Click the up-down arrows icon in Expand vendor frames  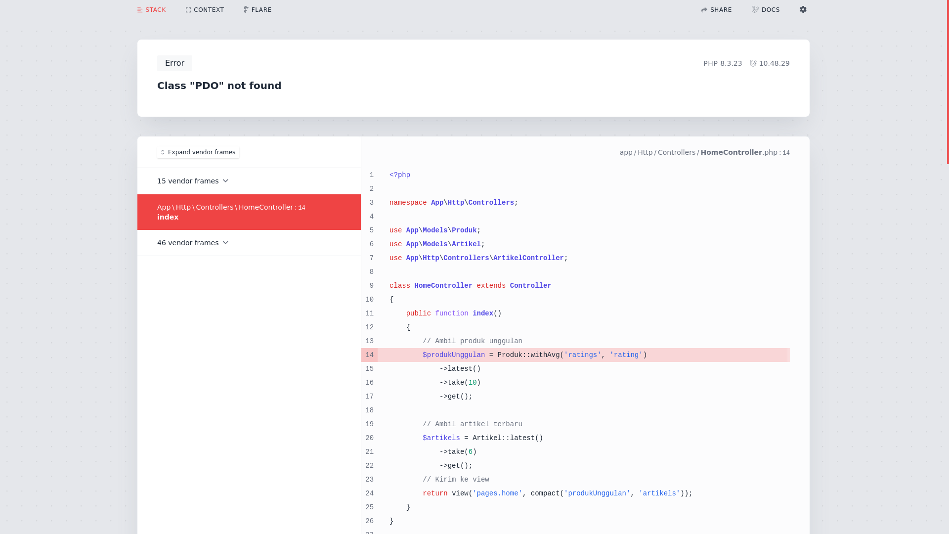[163, 152]
